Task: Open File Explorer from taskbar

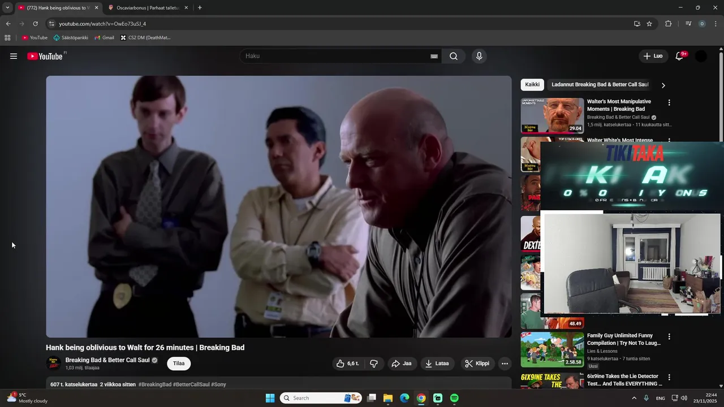Action: pyautogui.click(x=388, y=398)
